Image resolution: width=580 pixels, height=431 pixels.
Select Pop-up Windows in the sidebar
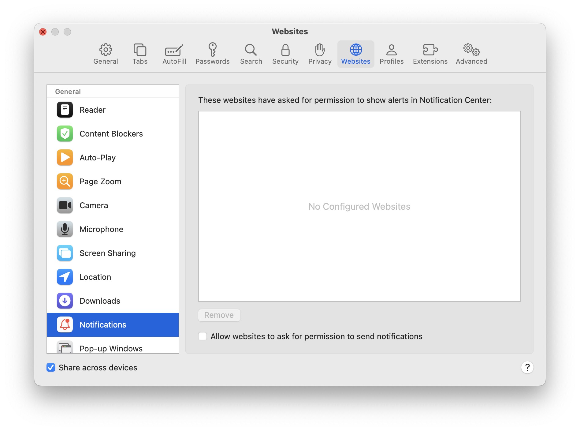coord(113,346)
